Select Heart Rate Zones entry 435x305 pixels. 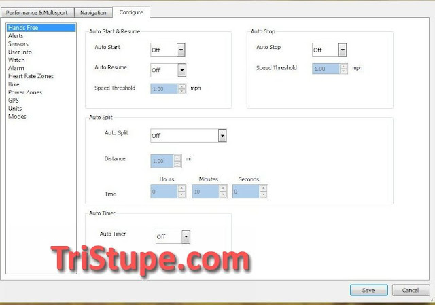41,76
